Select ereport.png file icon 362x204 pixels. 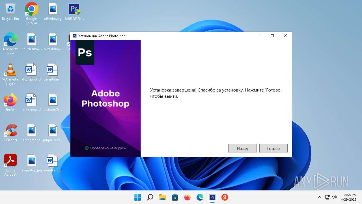coord(31,133)
